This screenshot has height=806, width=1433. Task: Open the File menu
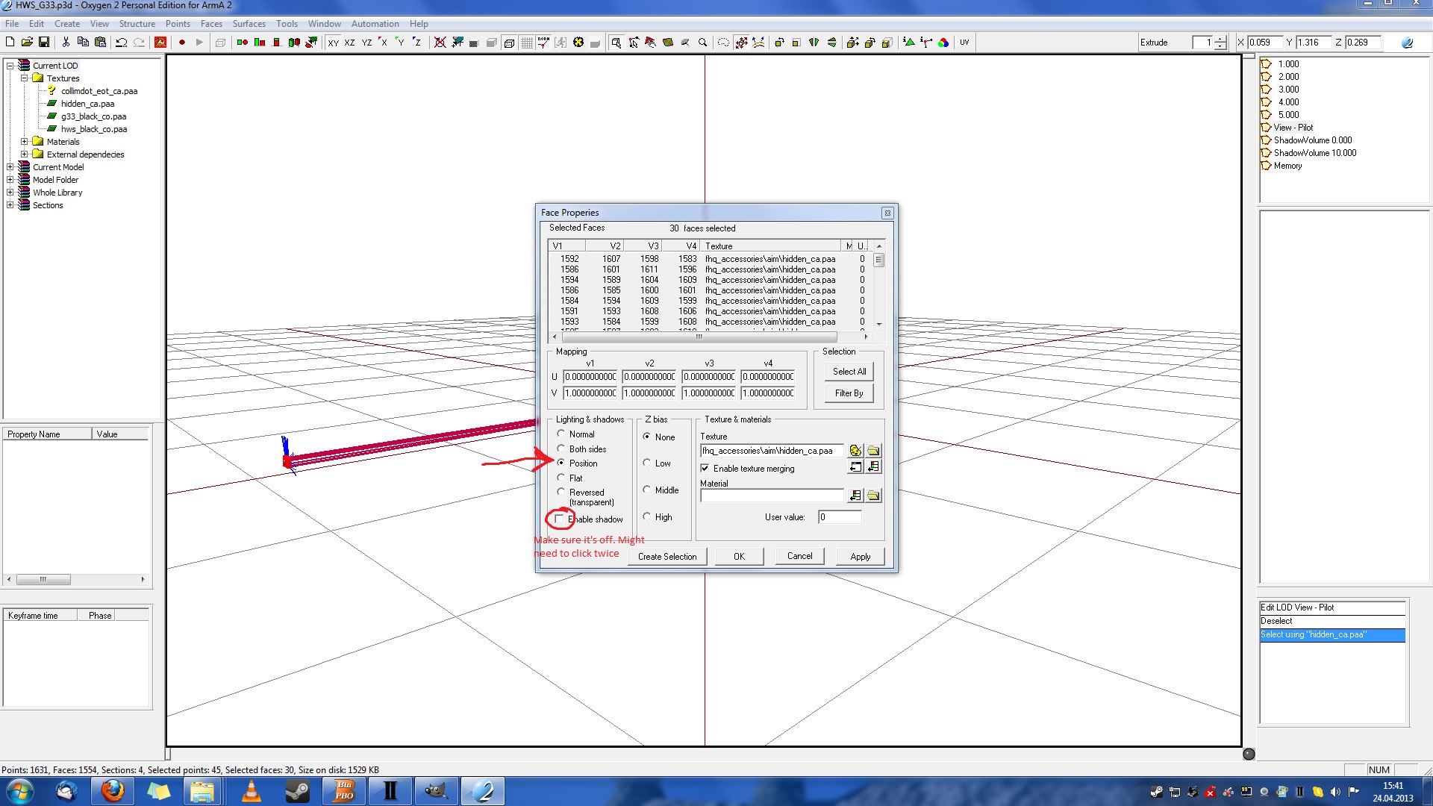click(12, 24)
